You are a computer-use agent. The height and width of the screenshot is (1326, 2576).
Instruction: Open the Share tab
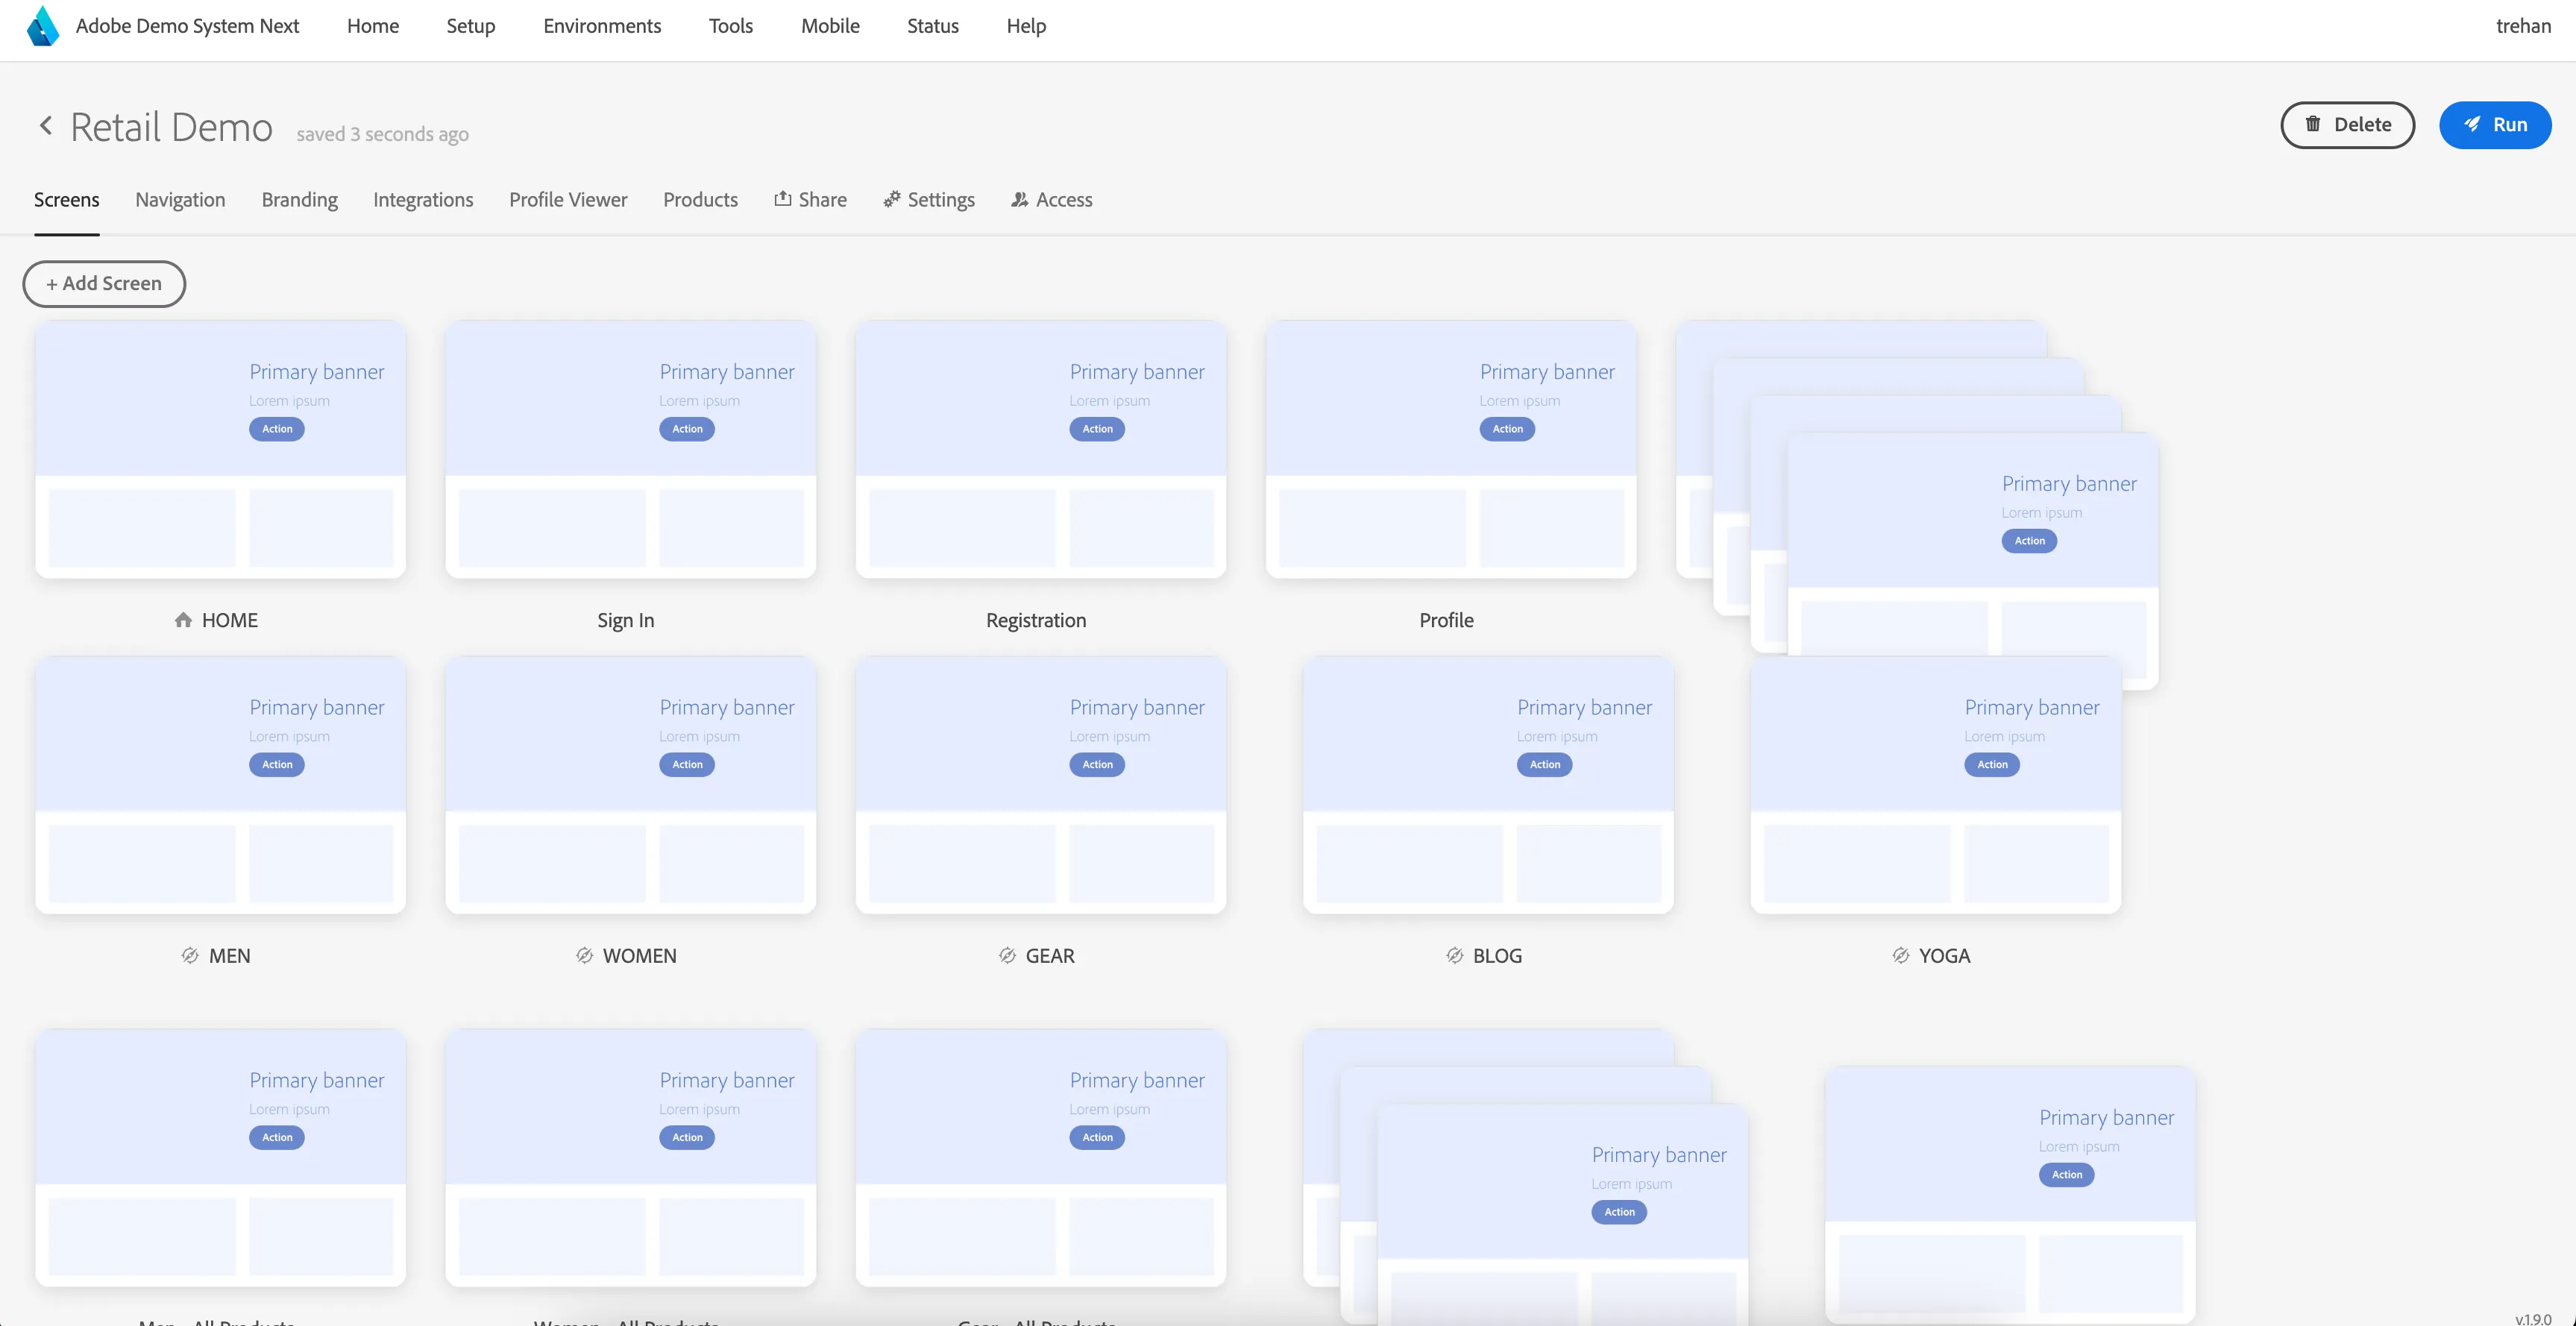pyautogui.click(x=810, y=200)
